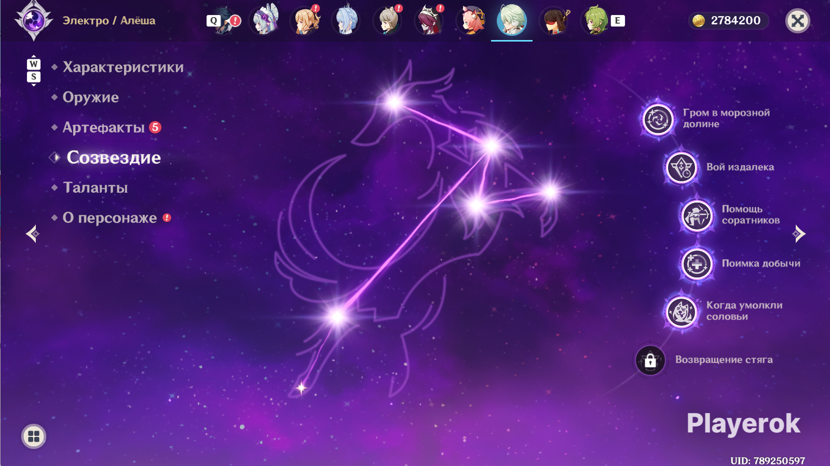Select the crimson-haired nun character portrait
This screenshot has width=830, height=466.
point(429,20)
